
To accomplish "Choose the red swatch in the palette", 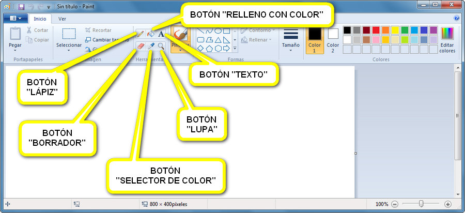I will 376,30.
